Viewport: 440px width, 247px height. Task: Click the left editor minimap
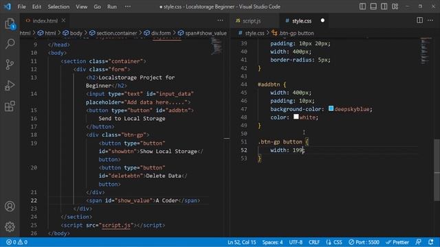click(x=217, y=46)
